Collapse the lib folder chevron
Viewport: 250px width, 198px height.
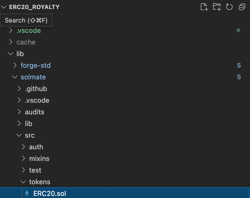[11, 54]
